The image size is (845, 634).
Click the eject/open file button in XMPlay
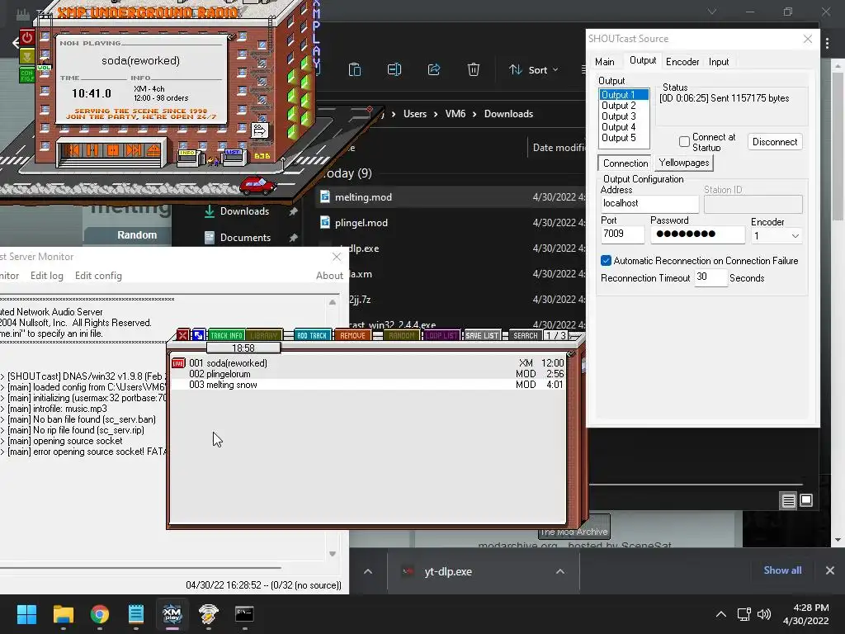coord(153,150)
